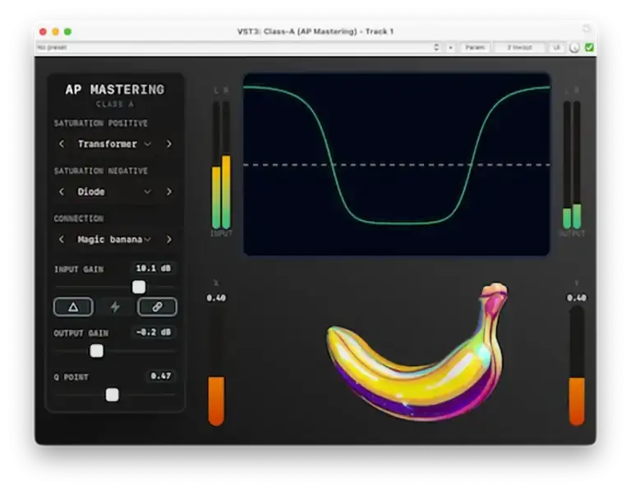Click the Q Point 0.47 value
This screenshot has width=631, height=491.
coord(160,376)
